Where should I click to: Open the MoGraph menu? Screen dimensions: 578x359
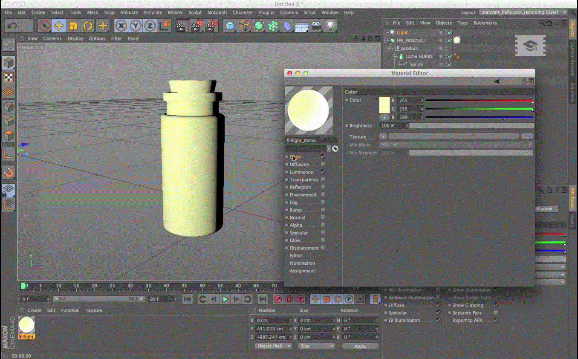point(217,12)
